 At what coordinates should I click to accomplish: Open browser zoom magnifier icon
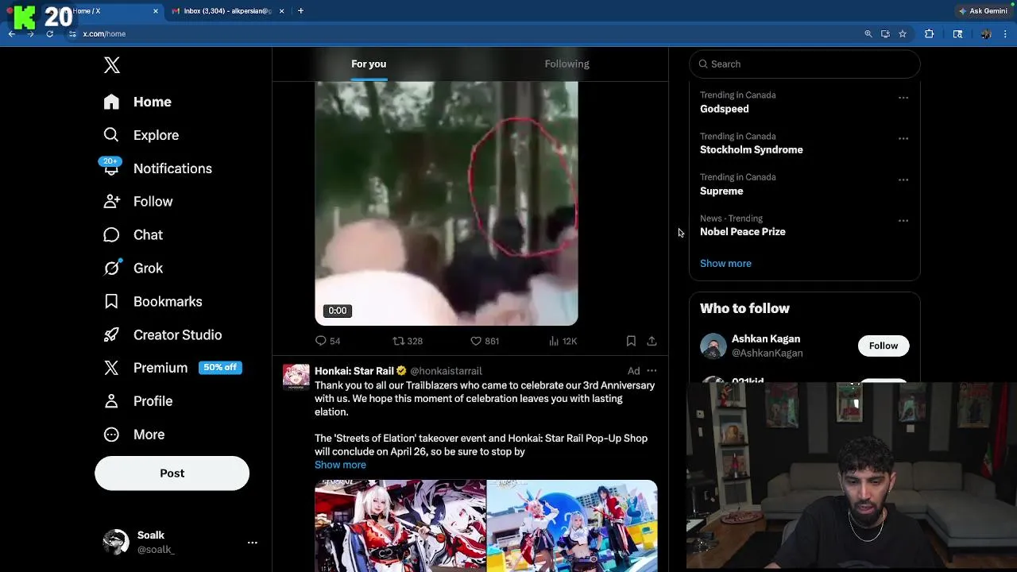click(x=868, y=34)
